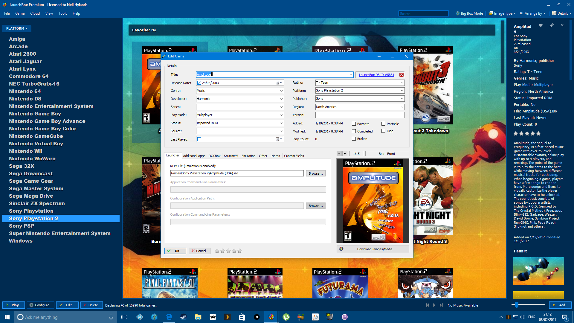
Task: Open the Last Played calendar picker icon
Action: (x=279, y=139)
